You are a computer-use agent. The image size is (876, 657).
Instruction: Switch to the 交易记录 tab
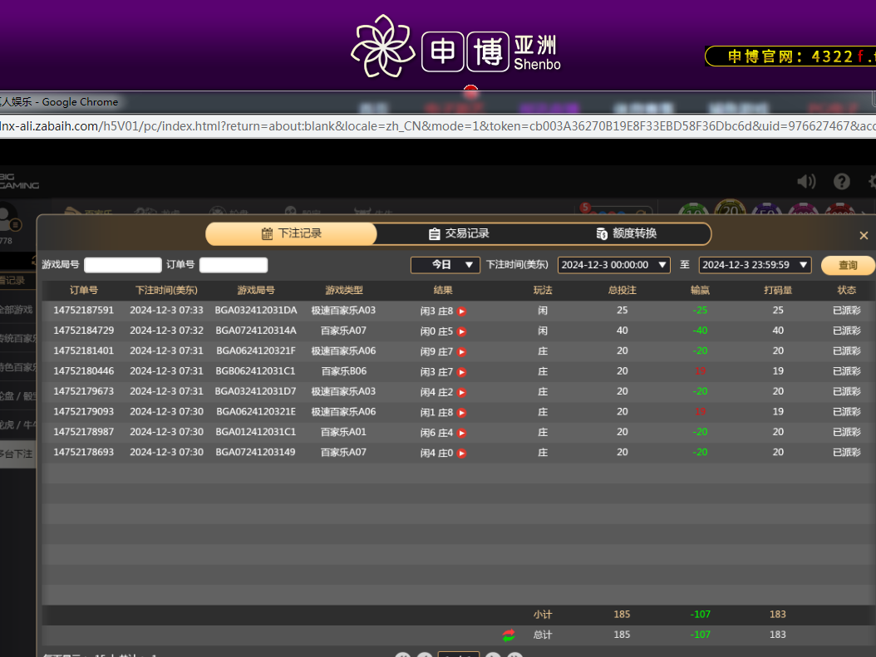458,234
